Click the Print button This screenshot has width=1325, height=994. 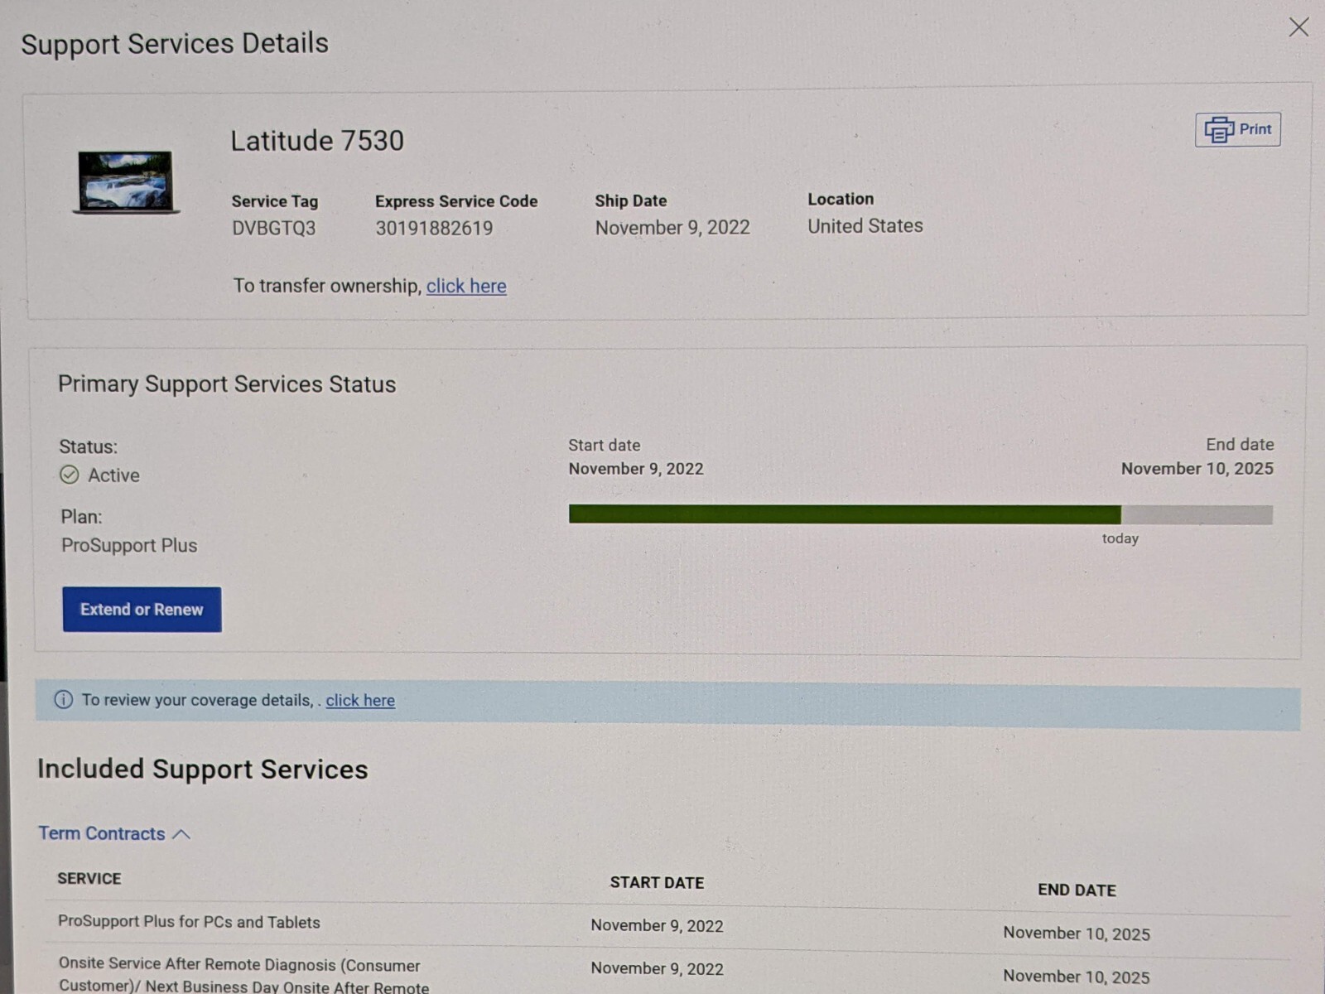click(x=1237, y=129)
